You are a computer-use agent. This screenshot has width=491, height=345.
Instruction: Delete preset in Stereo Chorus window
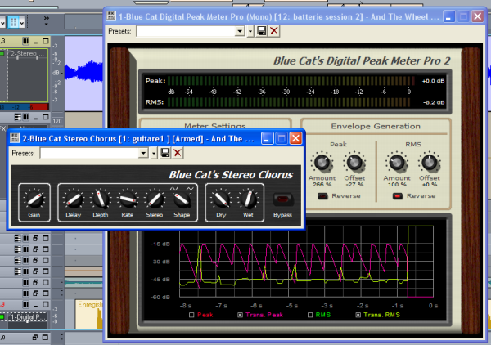(178, 153)
